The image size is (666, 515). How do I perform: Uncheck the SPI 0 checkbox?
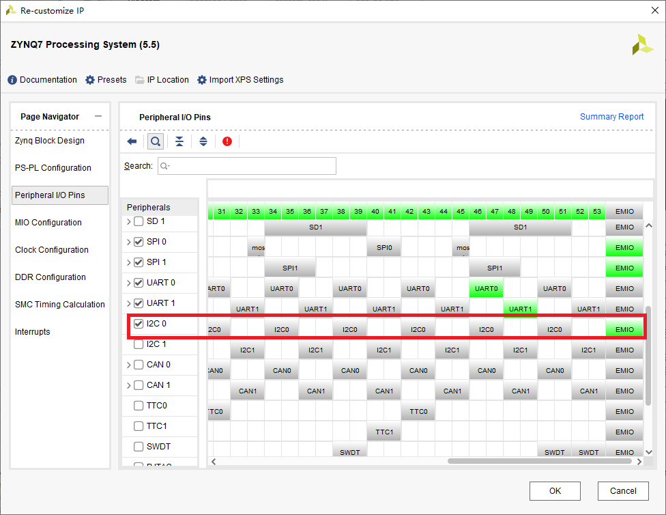(x=139, y=242)
